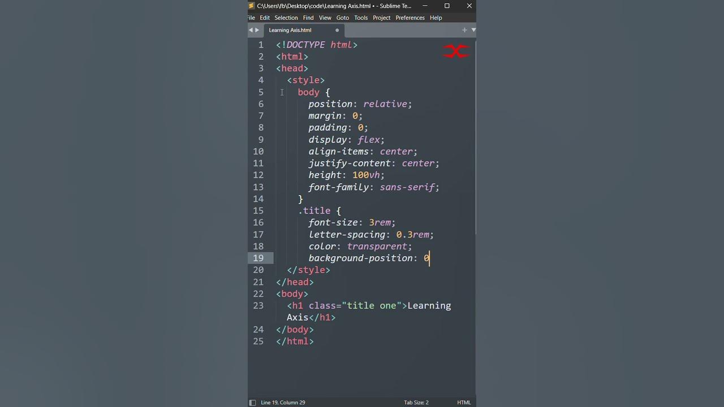Viewport: 724px width, 407px height.
Task: Open the Goto menu
Action: coord(343,18)
